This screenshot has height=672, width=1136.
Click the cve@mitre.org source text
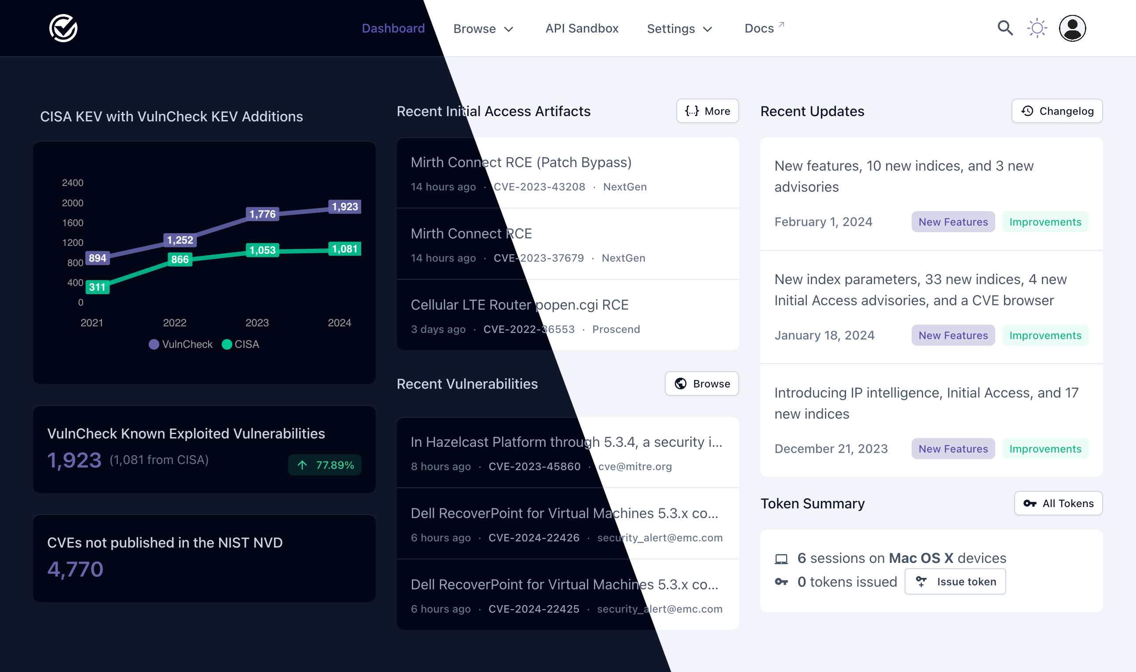click(x=635, y=467)
